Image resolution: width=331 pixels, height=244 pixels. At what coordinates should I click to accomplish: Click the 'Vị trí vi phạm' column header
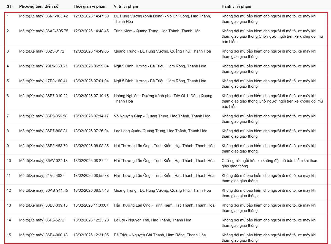(x=126, y=6)
